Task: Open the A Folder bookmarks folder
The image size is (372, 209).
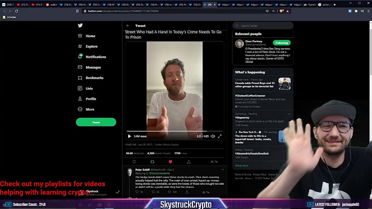Action: point(9,17)
